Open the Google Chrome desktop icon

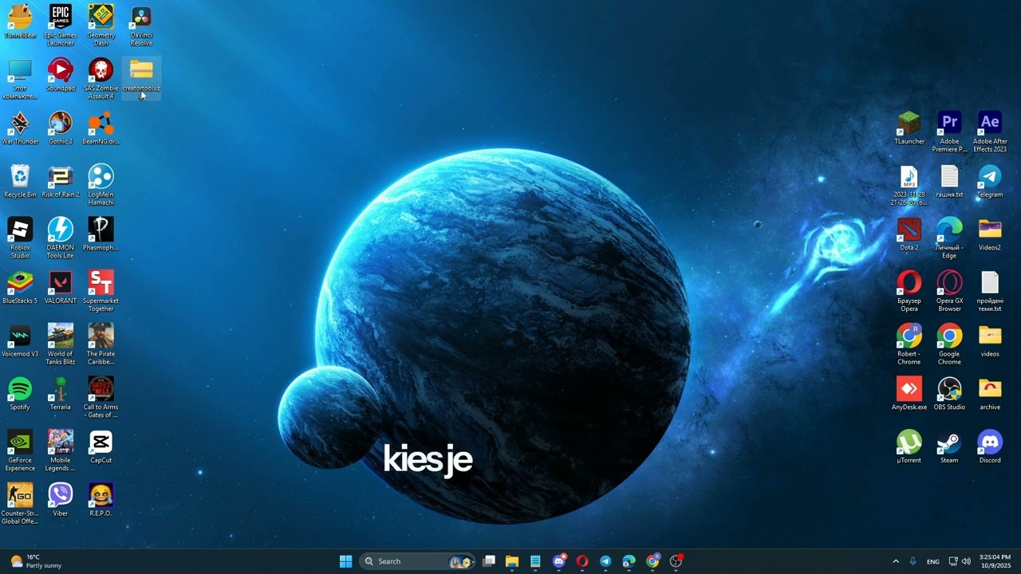coord(949,344)
